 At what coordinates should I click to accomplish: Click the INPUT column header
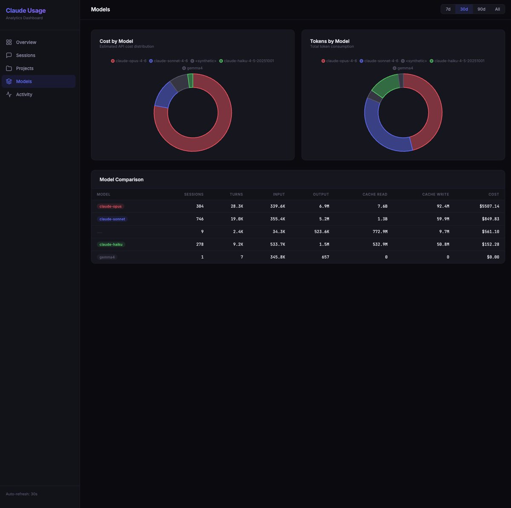pos(279,194)
